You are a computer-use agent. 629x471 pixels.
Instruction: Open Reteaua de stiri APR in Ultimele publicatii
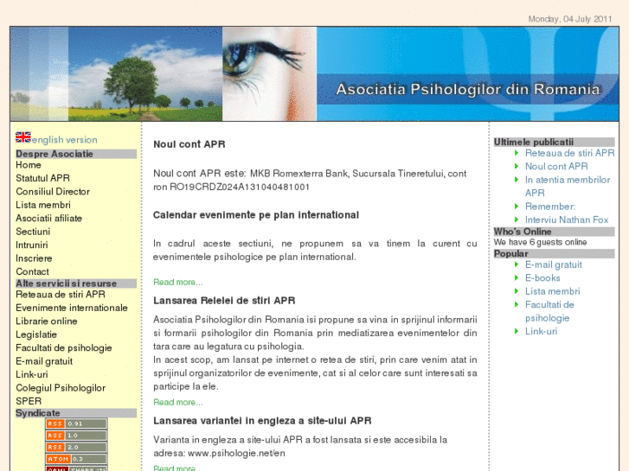569,153
